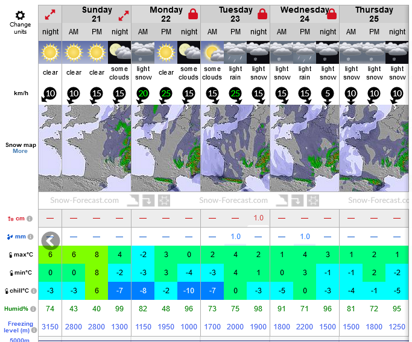Click the Change units label
The height and width of the screenshot is (342, 412).
click(21, 28)
